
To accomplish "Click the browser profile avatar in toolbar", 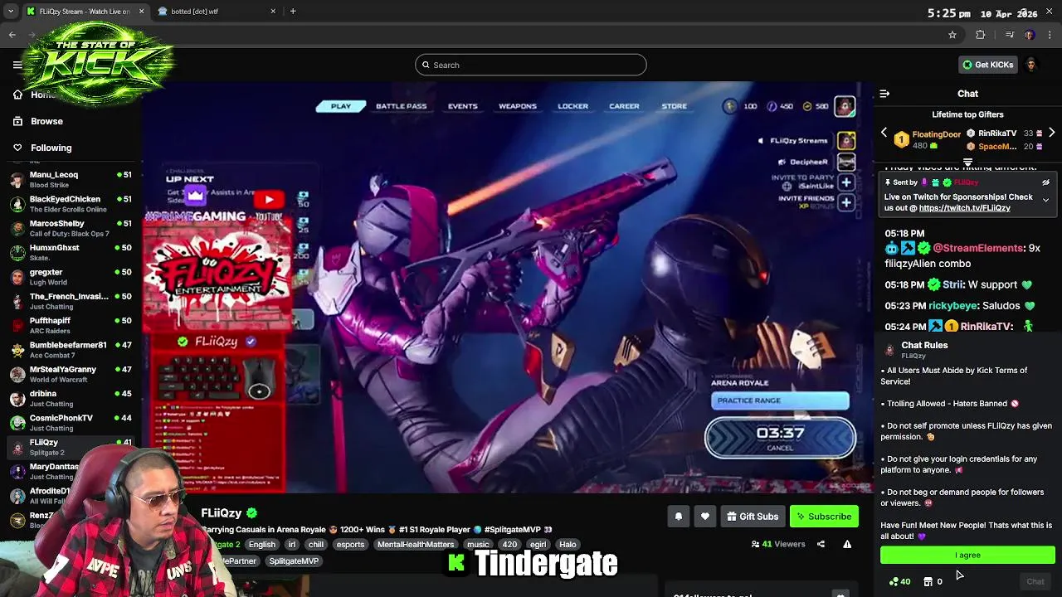I will [x=1030, y=35].
